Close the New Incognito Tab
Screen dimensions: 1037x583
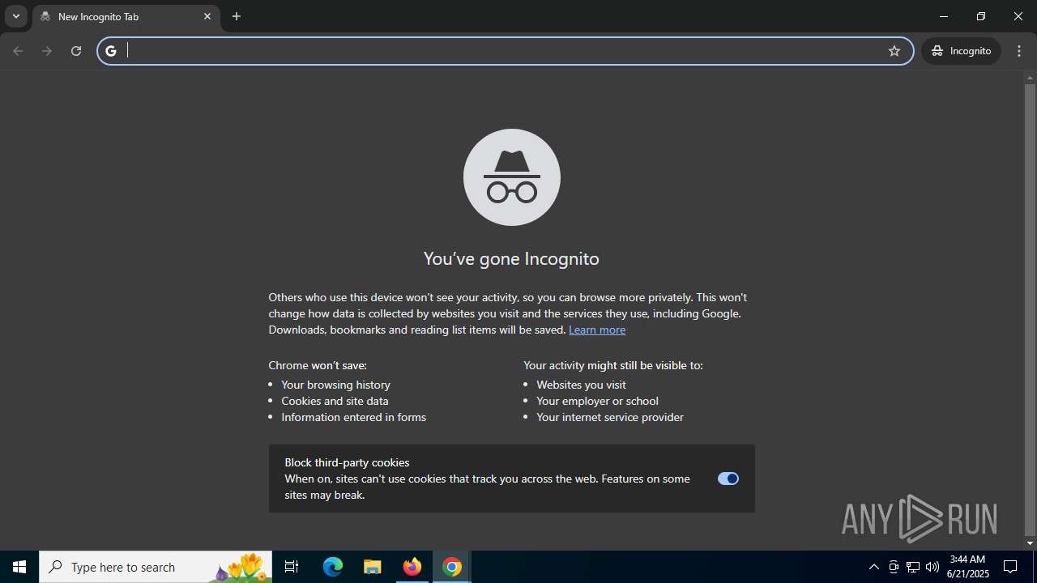tap(207, 16)
